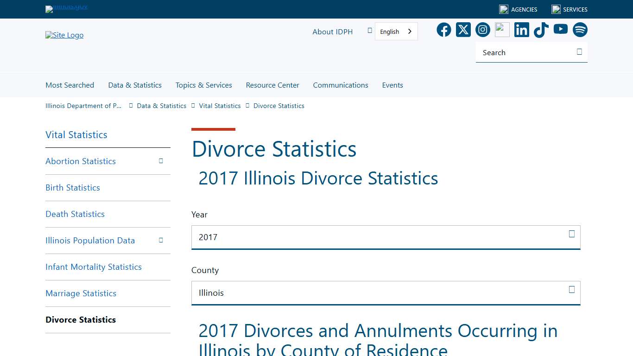This screenshot has width=633, height=356.
Task: Click the Vital Statistics breadcrumb
Action: pyautogui.click(x=220, y=106)
